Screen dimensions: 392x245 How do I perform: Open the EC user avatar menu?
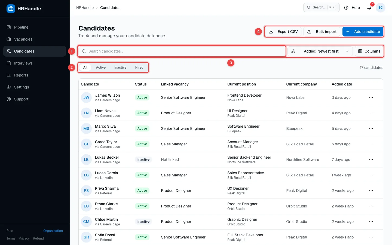pyautogui.click(x=381, y=8)
